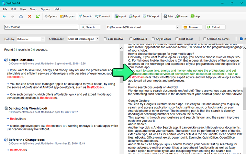
Task: Click the Browse button
Action: pyautogui.click(x=192, y=27)
